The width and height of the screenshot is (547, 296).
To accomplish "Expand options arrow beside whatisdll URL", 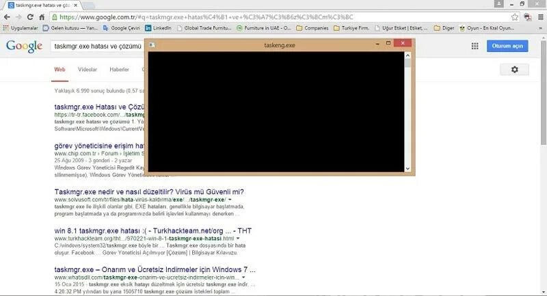I will (x=243, y=278).
